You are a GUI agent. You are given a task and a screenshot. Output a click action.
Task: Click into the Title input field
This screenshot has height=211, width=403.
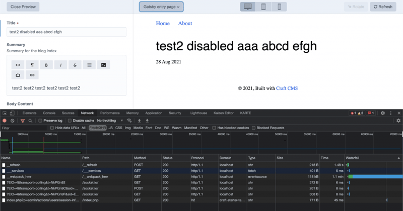(66, 32)
